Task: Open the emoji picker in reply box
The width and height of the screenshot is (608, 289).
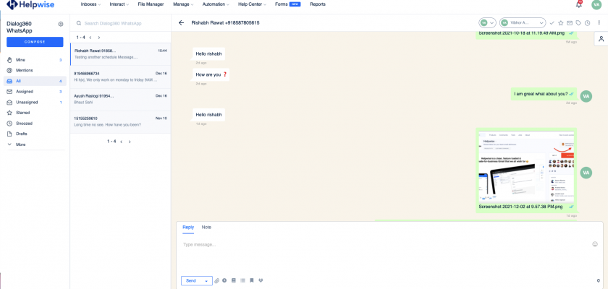Action: [x=595, y=244]
